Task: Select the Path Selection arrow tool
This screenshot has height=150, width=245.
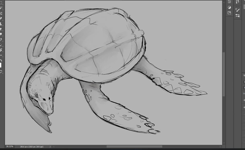Action: (1, 45)
